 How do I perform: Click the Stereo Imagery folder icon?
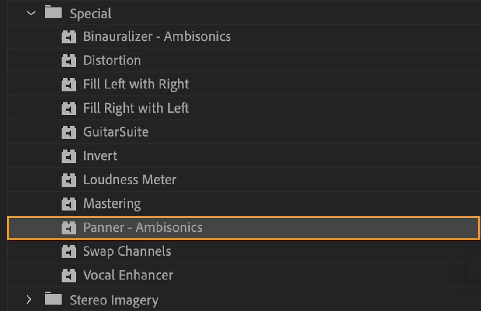[53, 300]
